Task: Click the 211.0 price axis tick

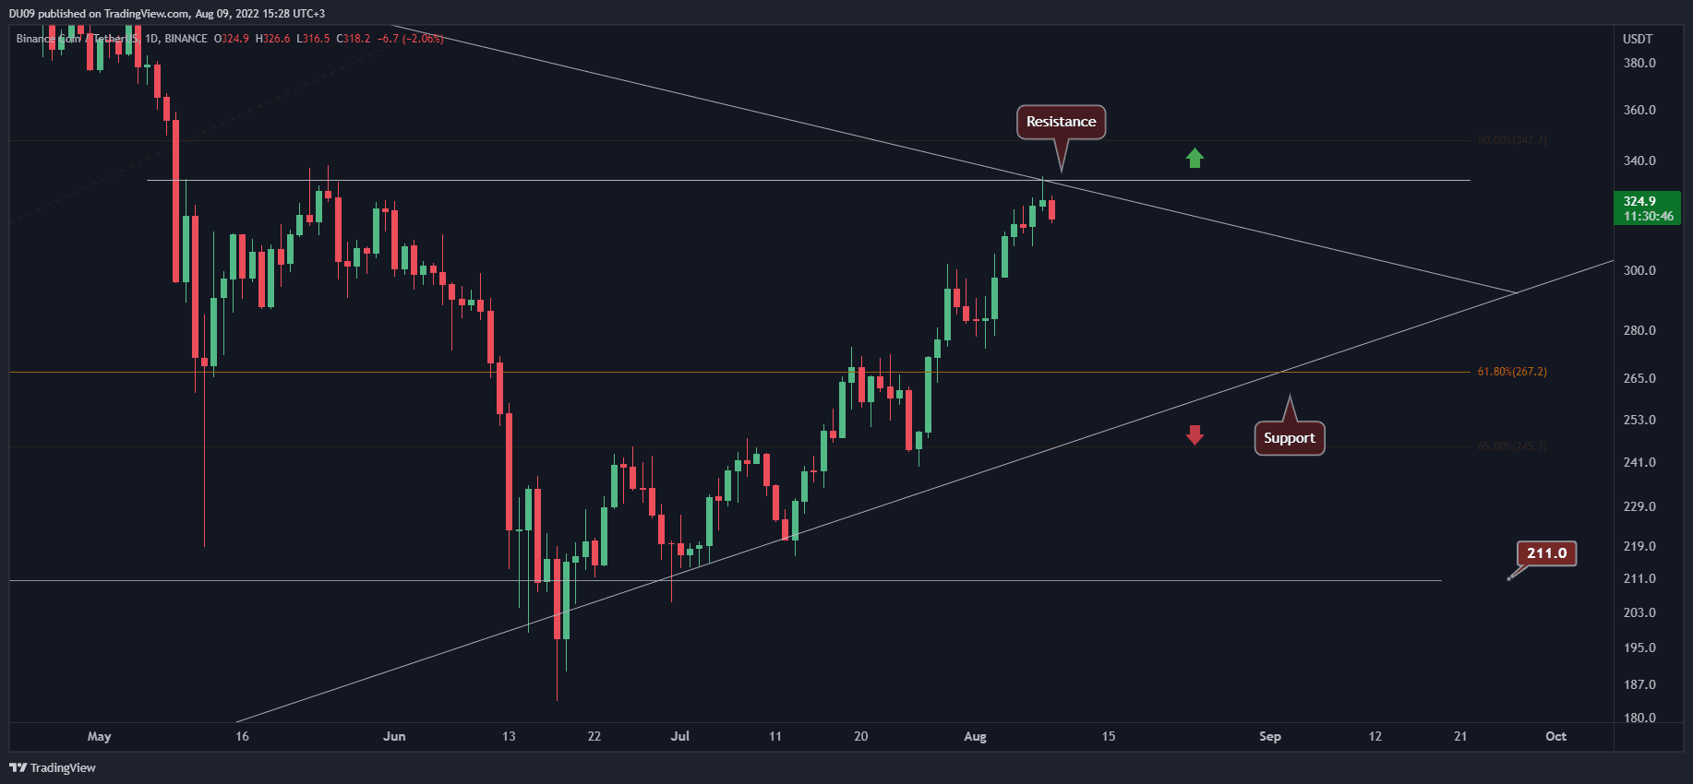Action: pos(1639,579)
